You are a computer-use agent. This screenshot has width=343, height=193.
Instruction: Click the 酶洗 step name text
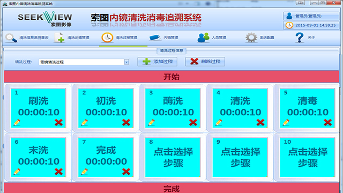coord(173,101)
